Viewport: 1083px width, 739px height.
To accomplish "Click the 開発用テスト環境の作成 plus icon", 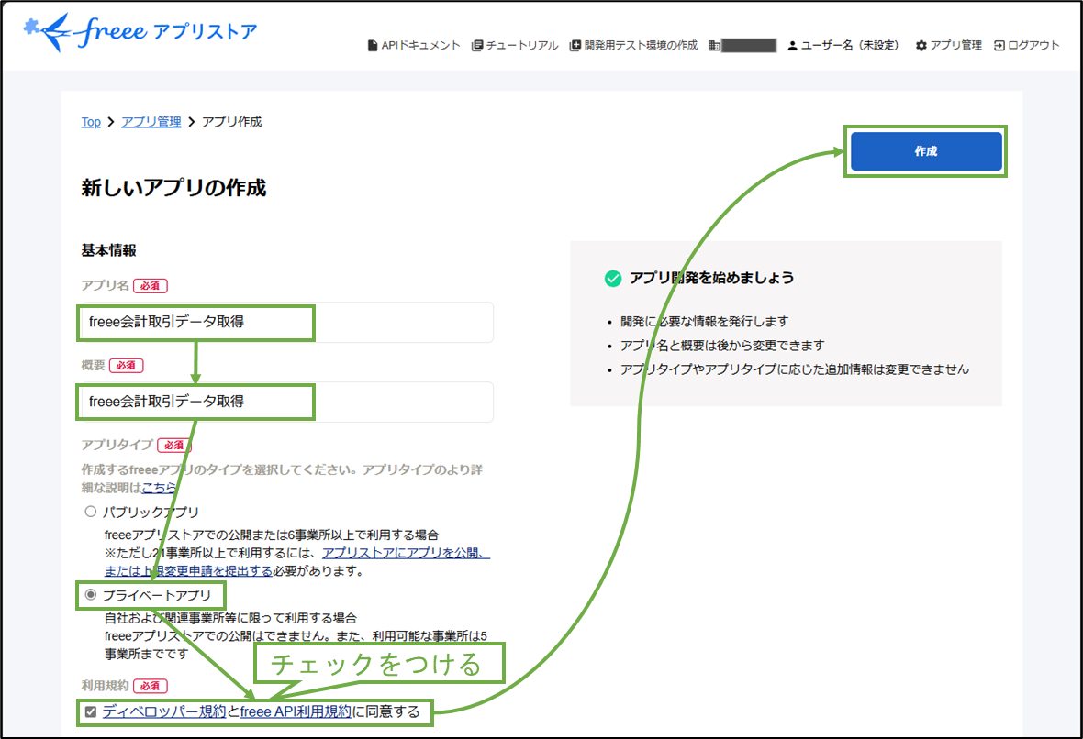I will (x=574, y=44).
